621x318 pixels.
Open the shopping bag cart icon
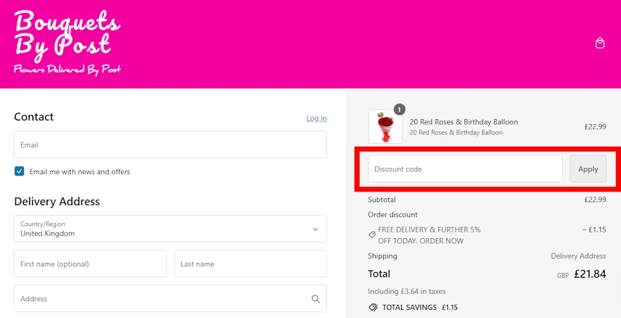(x=600, y=43)
